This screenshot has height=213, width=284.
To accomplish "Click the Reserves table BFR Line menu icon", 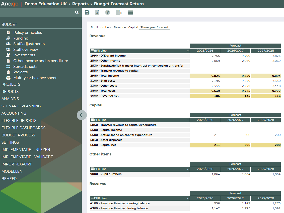I will [x=92, y=198].
